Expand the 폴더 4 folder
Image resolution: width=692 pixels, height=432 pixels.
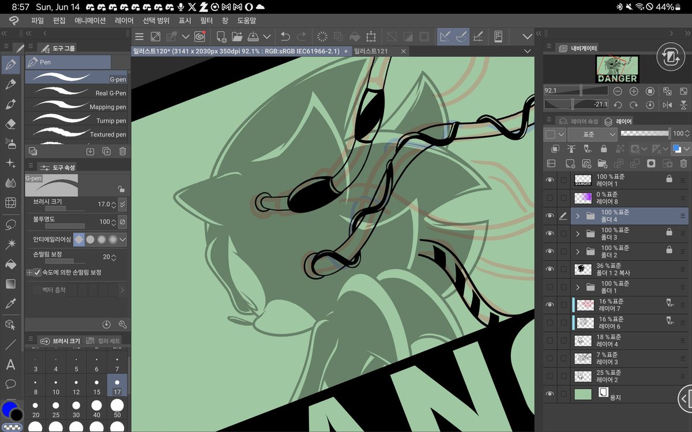tap(577, 216)
